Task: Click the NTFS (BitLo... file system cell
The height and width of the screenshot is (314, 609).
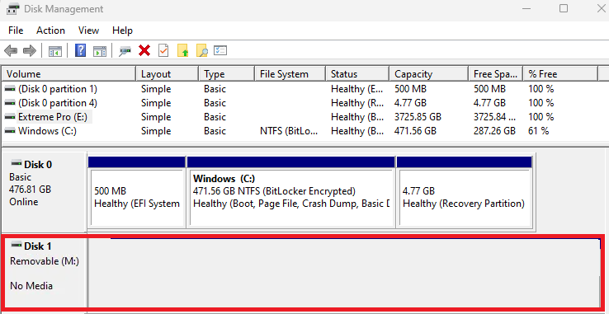Action: point(289,131)
